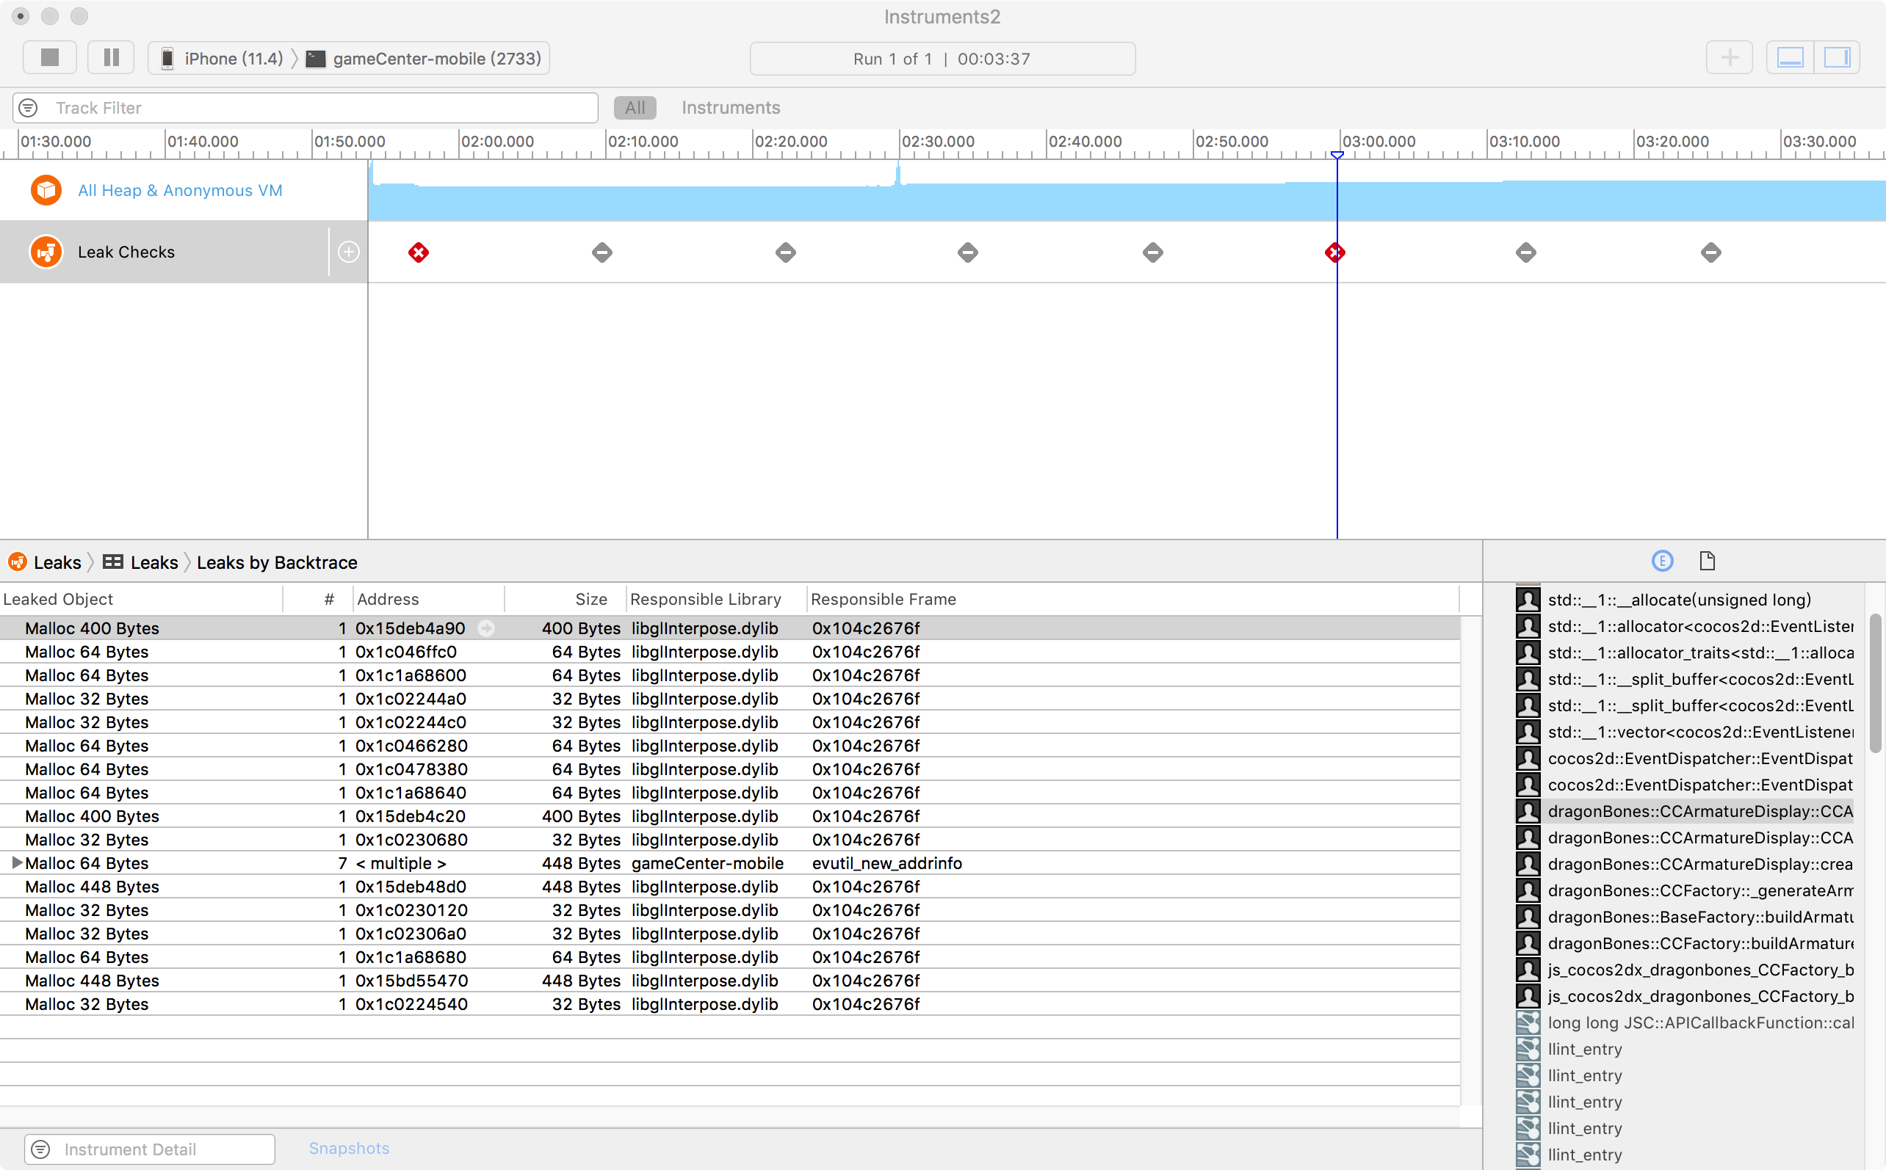Select the first red leak marker on the timeline
This screenshot has width=1886, height=1170.
419,252
